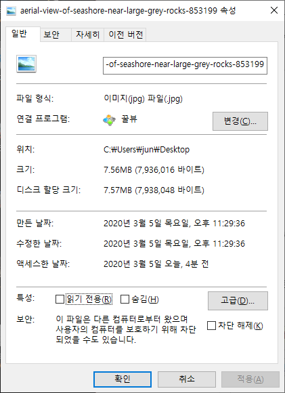Click the large JPG file thumbnail icon
The width and height of the screenshot is (285, 393).
pyautogui.click(x=26, y=64)
